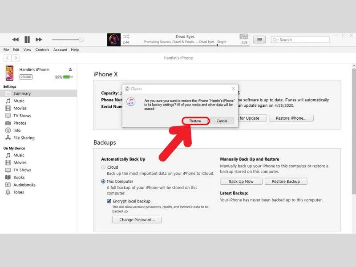Viewport: 356px width, 267px height.
Task: Adjust the volume slider knob
Action: (81, 40)
